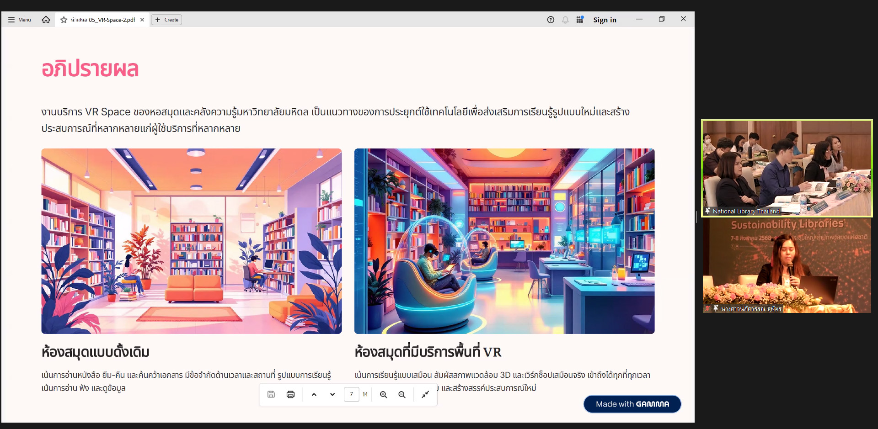Viewport: 878px width, 429px height.
Task: Click the save file icon
Action: [x=271, y=394]
